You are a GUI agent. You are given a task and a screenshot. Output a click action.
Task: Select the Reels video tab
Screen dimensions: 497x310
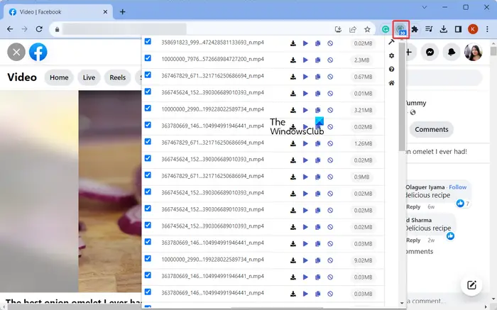coord(118,77)
